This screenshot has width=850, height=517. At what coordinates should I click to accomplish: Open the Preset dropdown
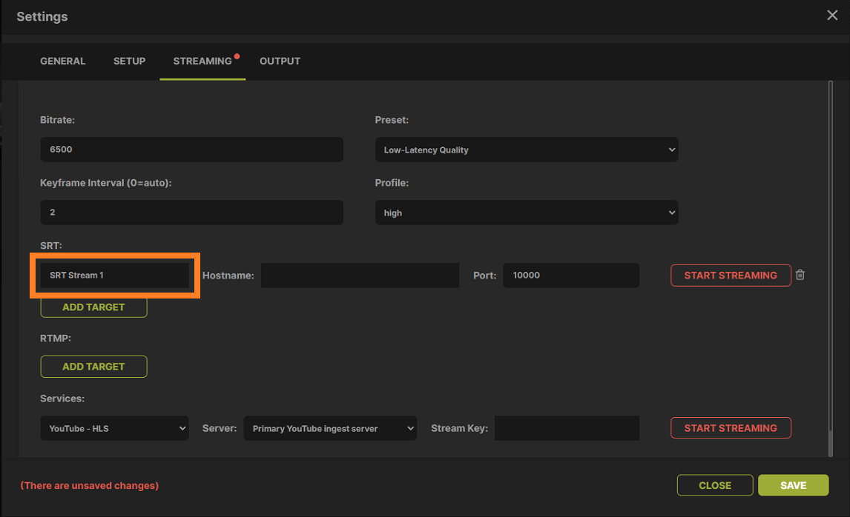tap(527, 150)
